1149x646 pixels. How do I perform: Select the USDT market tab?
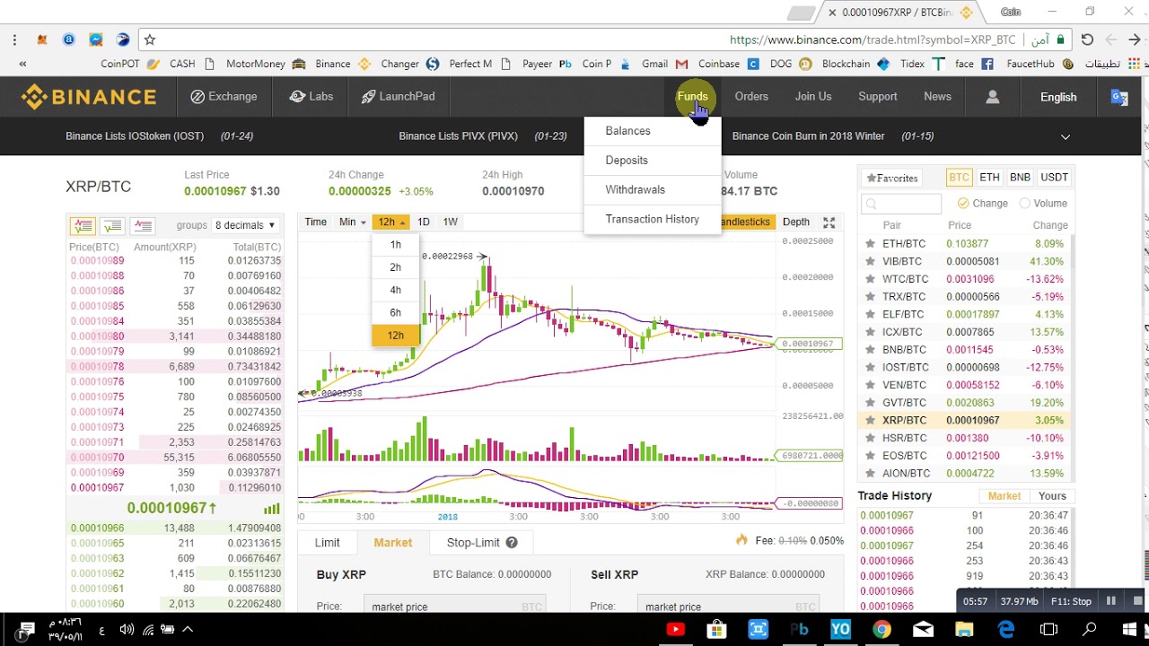[1054, 178]
